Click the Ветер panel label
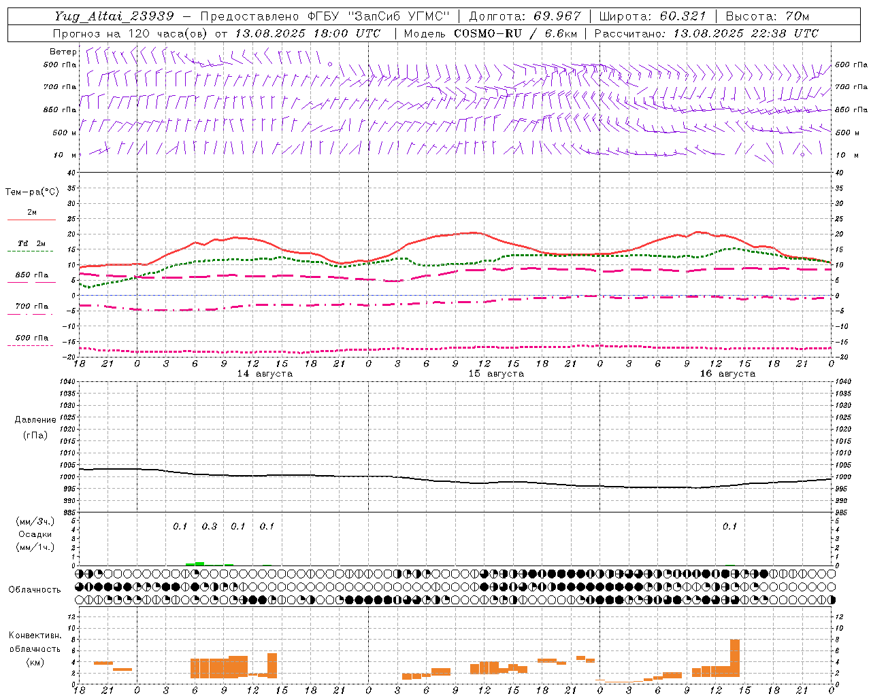This screenshot has width=871, height=696. 63,52
